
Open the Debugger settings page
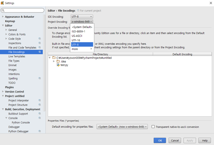point(14,127)
